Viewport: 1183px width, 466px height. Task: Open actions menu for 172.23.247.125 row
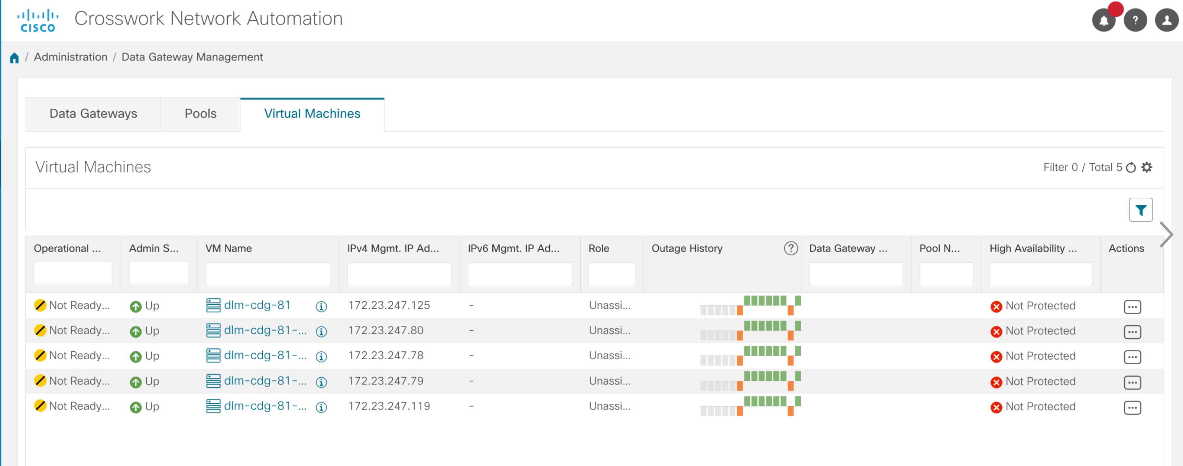point(1132,306)
